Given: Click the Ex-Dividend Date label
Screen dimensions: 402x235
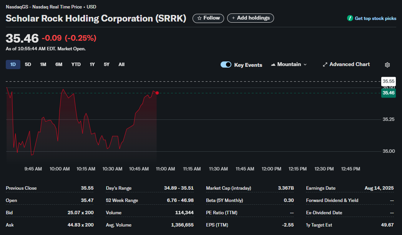Looking at the screenshot, I should pyautogui.click(x=324, y=213).
